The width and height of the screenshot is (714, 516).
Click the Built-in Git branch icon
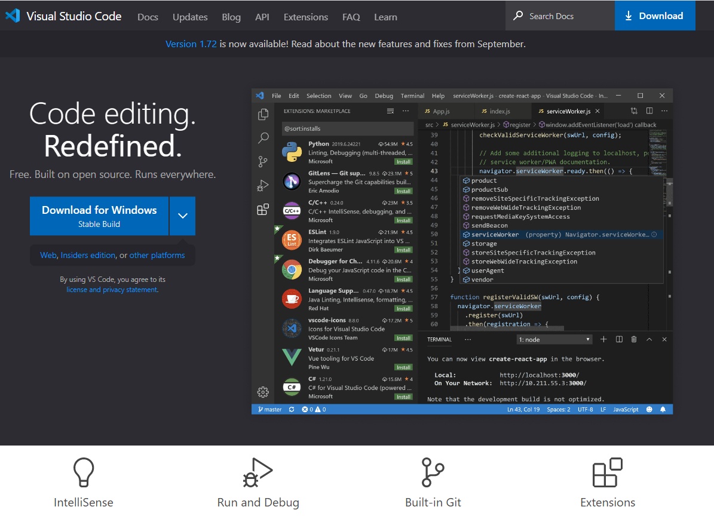433,472
